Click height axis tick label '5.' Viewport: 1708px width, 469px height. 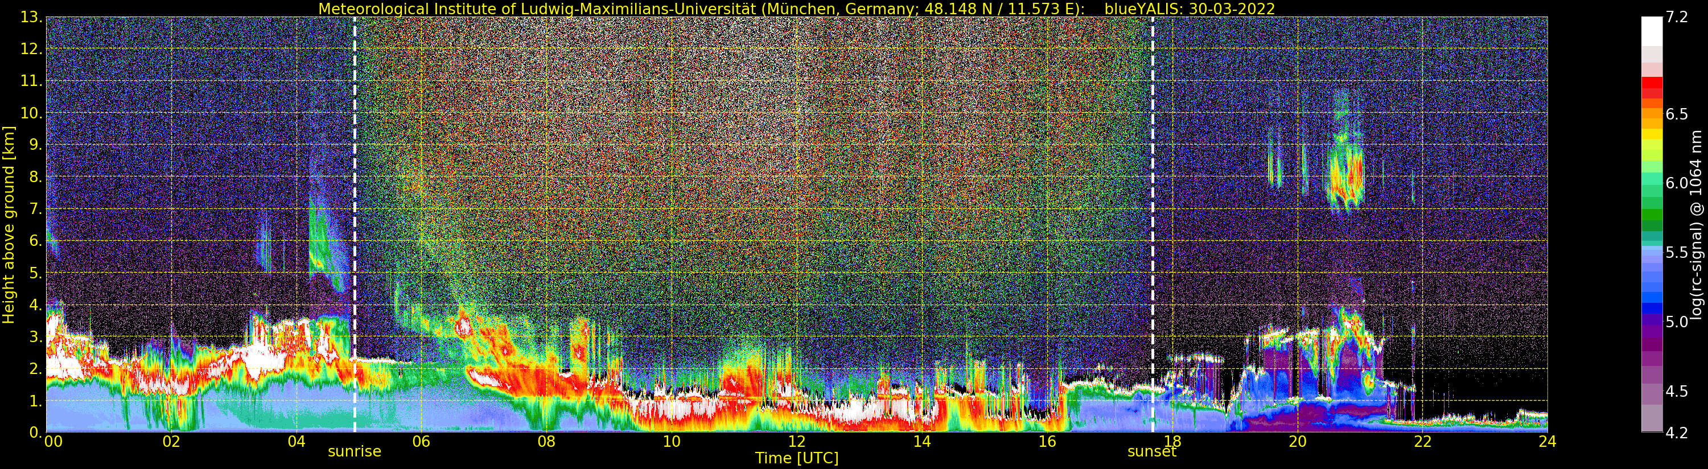[36, 273]
